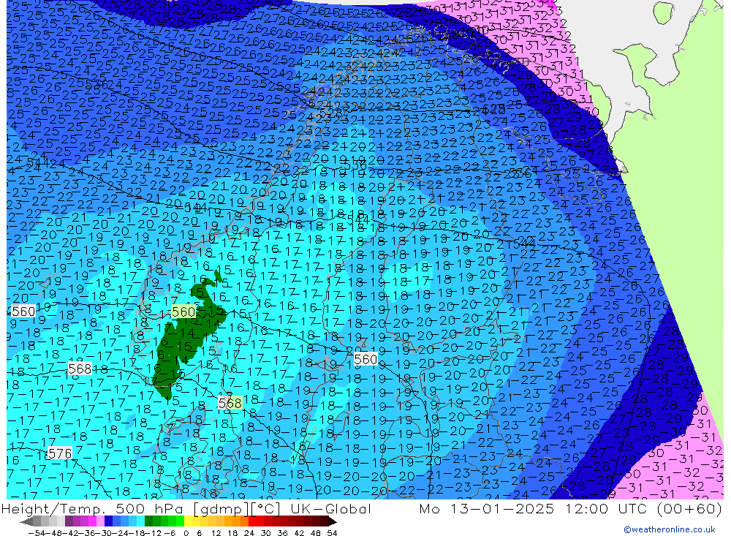The height and width of the screenshot is (536, 731).
Task: Click the 0 legend scale value
Action: coord(186,533)
